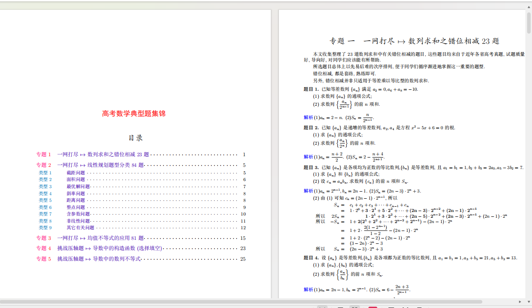Click the 解析 answer line under 题目 3

[x=362, y=191]
